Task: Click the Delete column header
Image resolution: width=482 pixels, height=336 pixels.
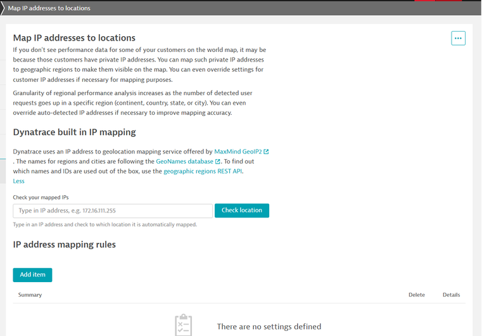Action: [x=416, y=295]
